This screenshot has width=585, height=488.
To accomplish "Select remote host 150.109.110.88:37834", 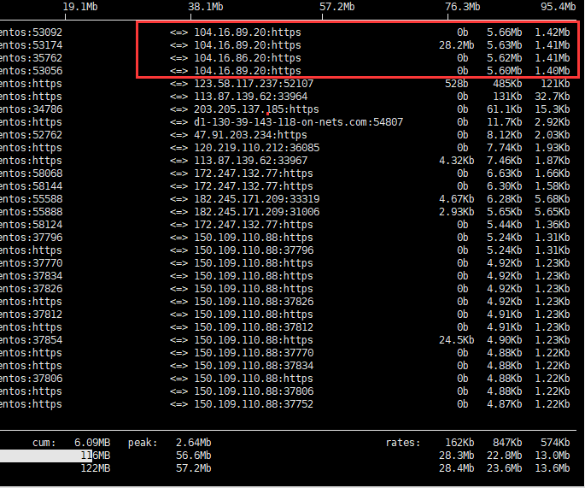I will (254, 366).
